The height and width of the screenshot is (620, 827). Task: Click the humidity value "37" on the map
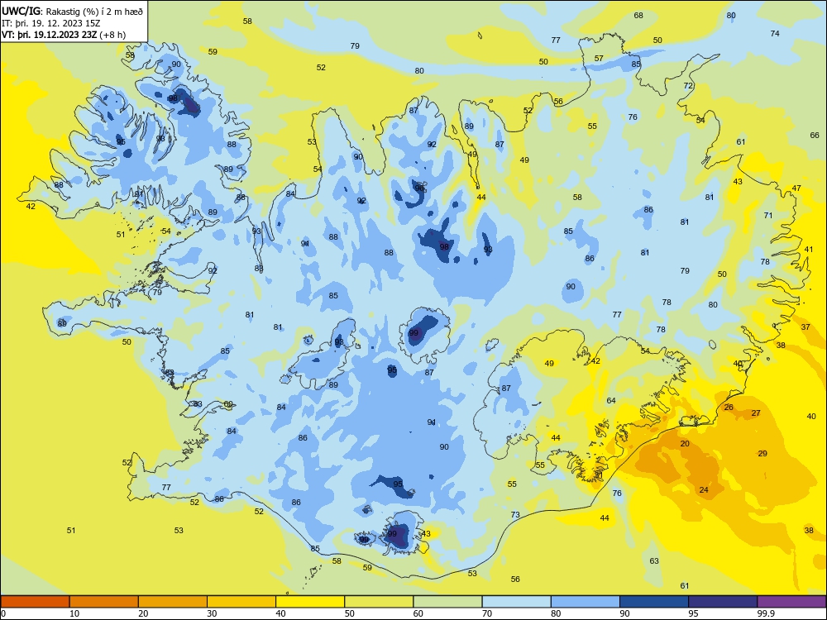(805, 327)
